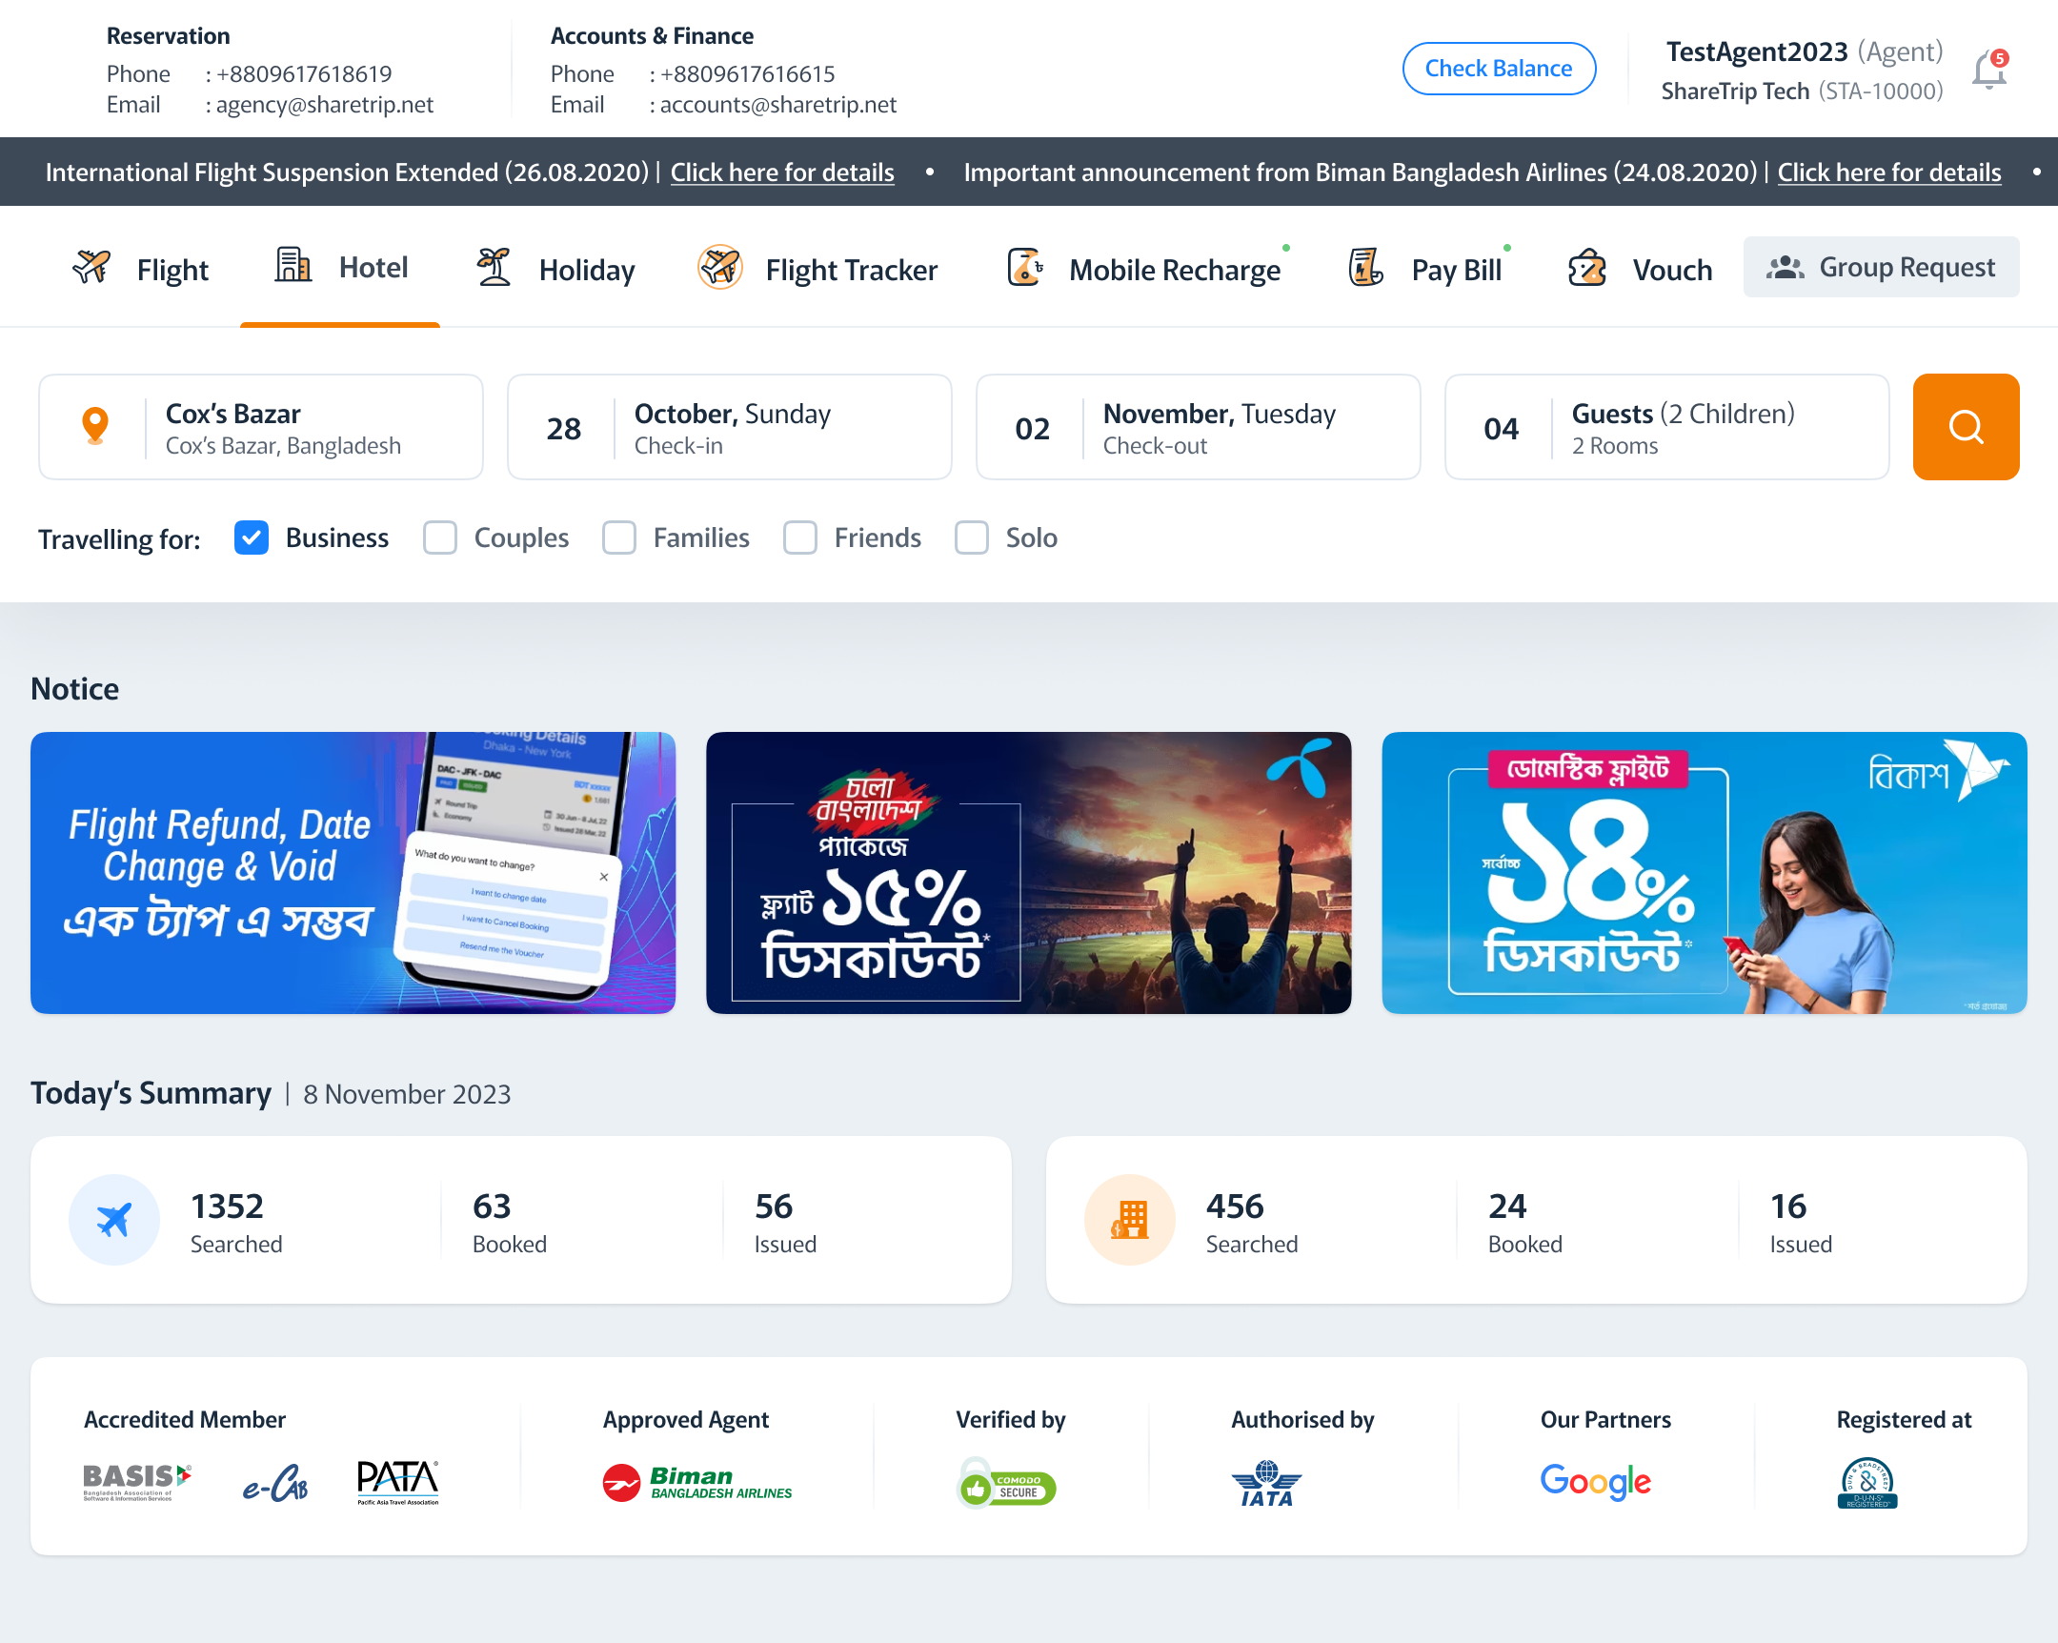2058x1643 pixels.
Task: Click the BASIS accreditation logo
Action: pos(137,1482)
